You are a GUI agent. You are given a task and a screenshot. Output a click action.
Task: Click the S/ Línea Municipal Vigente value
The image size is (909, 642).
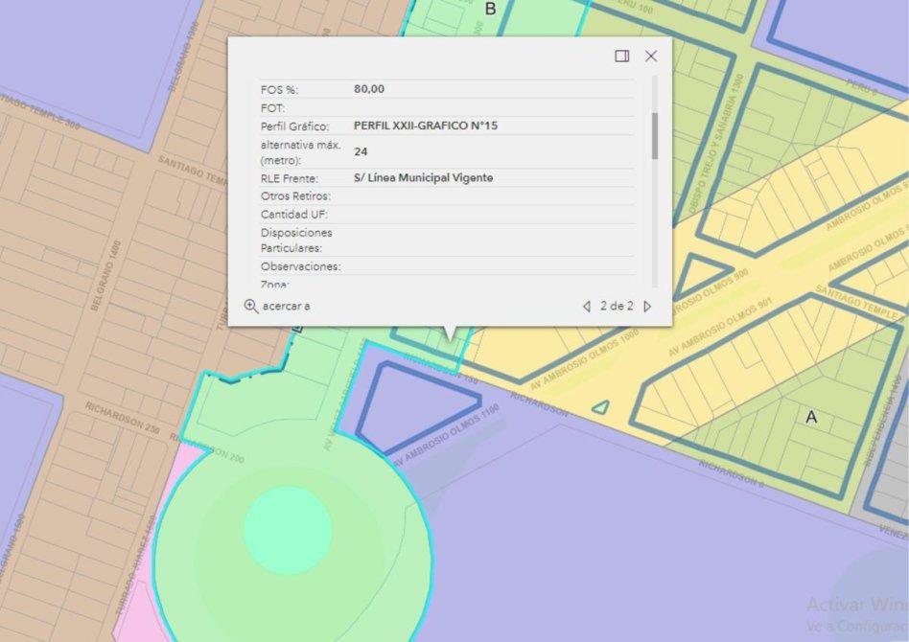point(423,178)
